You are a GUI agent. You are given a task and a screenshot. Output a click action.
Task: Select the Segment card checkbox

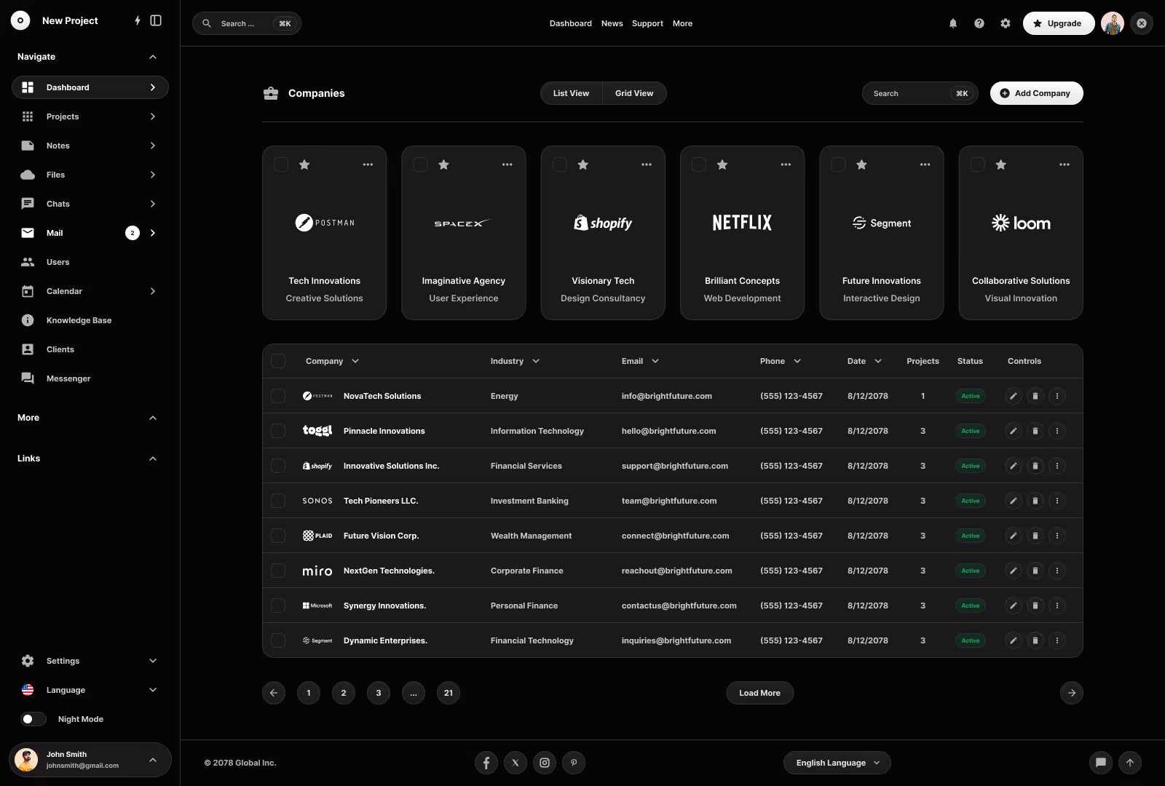(839, 164)
